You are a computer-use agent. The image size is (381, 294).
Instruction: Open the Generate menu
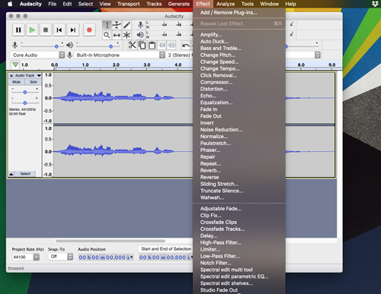click(x=179, y=4)
